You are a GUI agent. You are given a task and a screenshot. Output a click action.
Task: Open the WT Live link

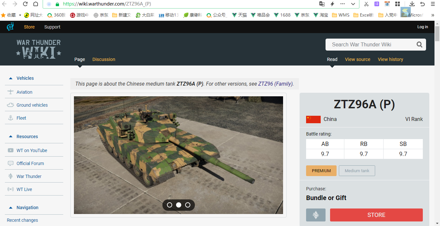pyautogui.click(x=24, y=189)
